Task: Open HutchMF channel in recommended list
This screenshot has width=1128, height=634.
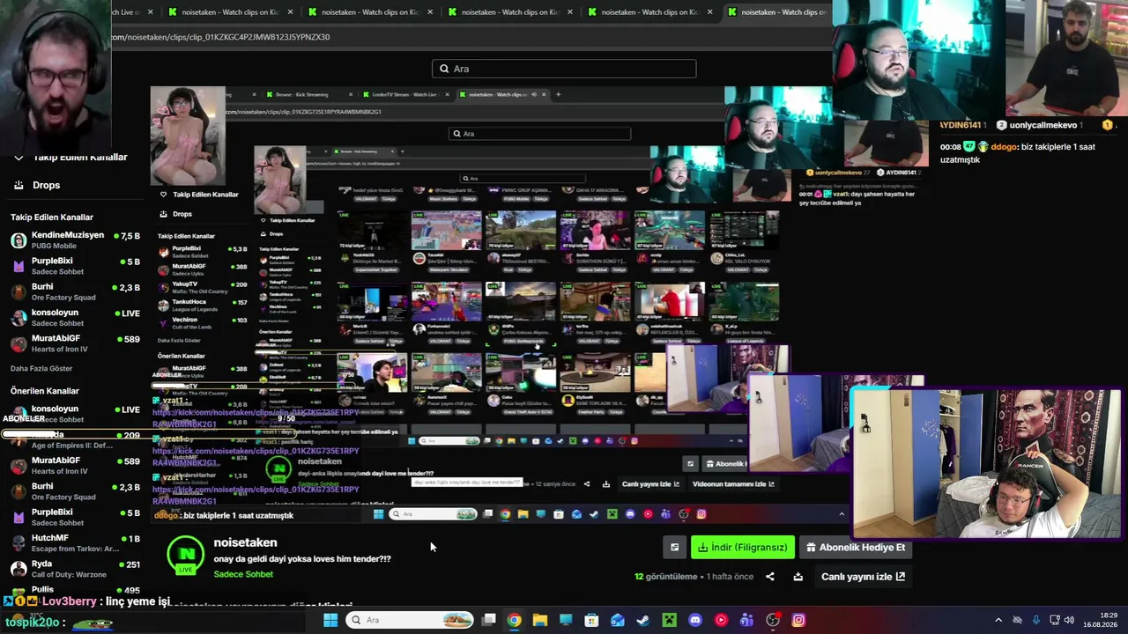Action: pyautogui.click(x=49, y=538)
